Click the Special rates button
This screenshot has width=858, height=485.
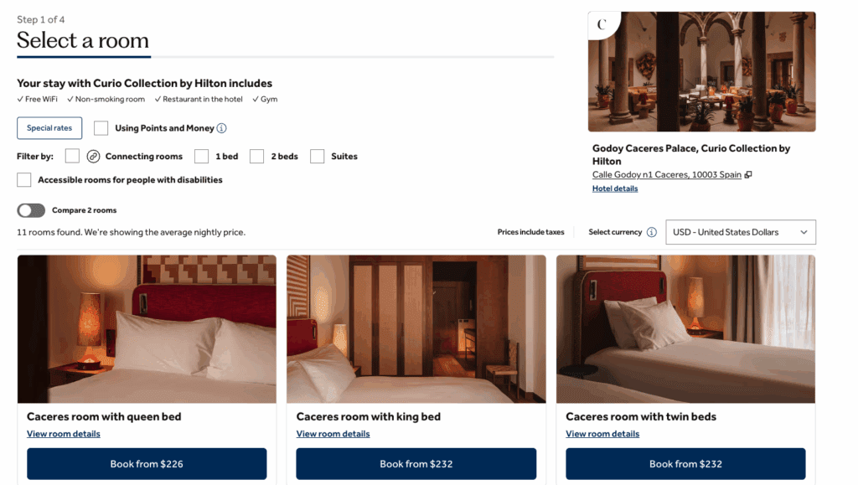[x=49, y=128]
